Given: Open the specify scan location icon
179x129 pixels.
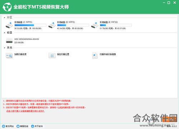Looking at the screenshot, I should [52, 56].
